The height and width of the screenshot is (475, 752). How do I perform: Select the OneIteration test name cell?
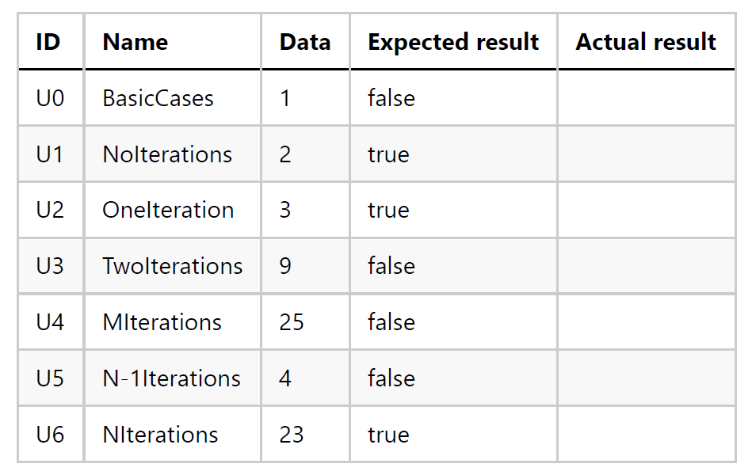pyautogui.click(x=168, y=210)
